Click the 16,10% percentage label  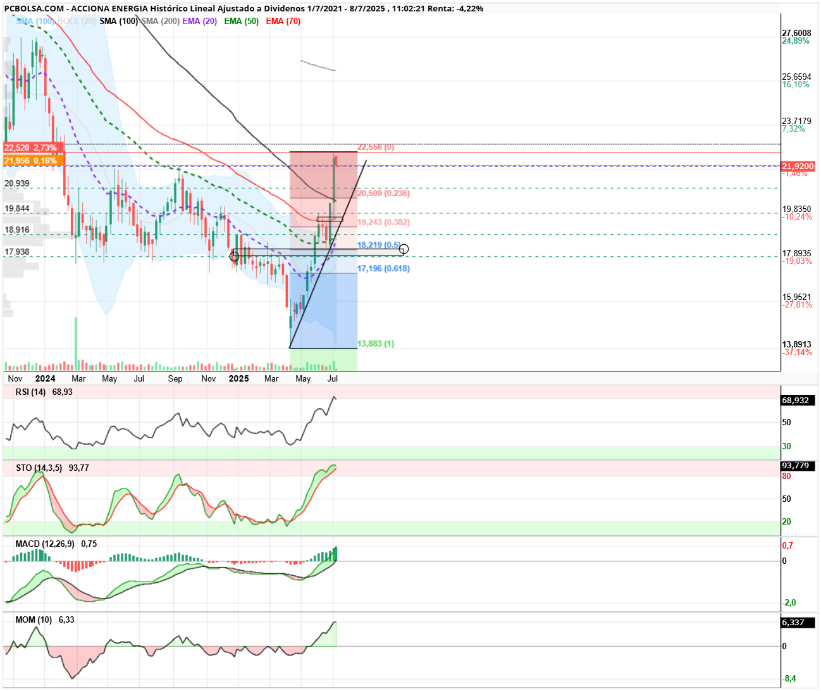point(796,84)
